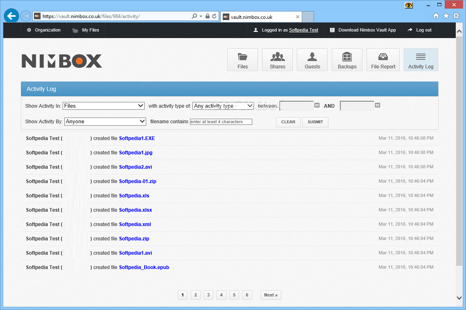Click the CLEAR button
466x310 pixels.
pos(288,122)
